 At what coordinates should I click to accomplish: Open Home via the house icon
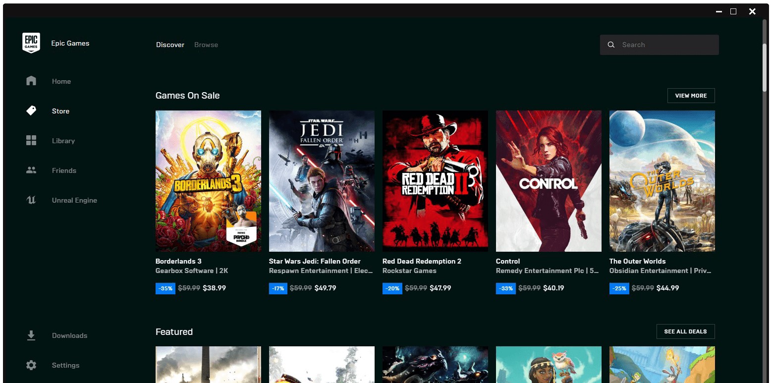[31, 81]
